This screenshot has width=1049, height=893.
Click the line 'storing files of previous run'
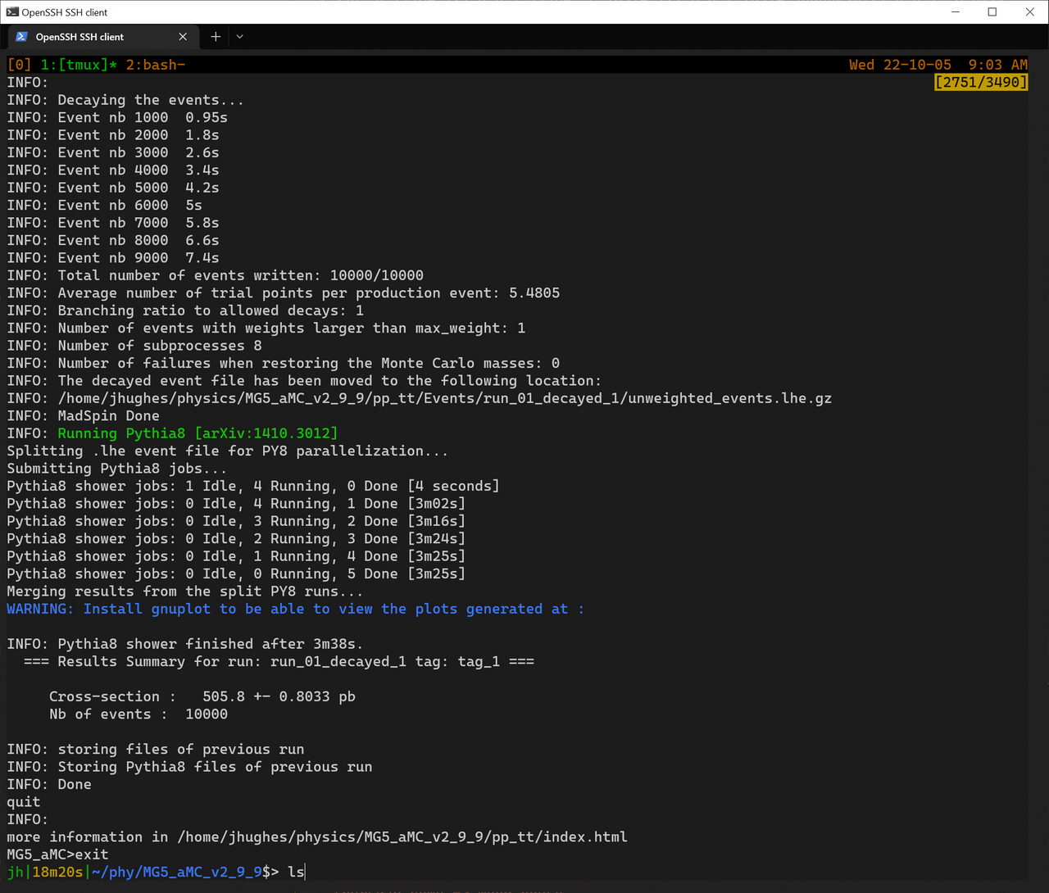click(x=156, y=750)
